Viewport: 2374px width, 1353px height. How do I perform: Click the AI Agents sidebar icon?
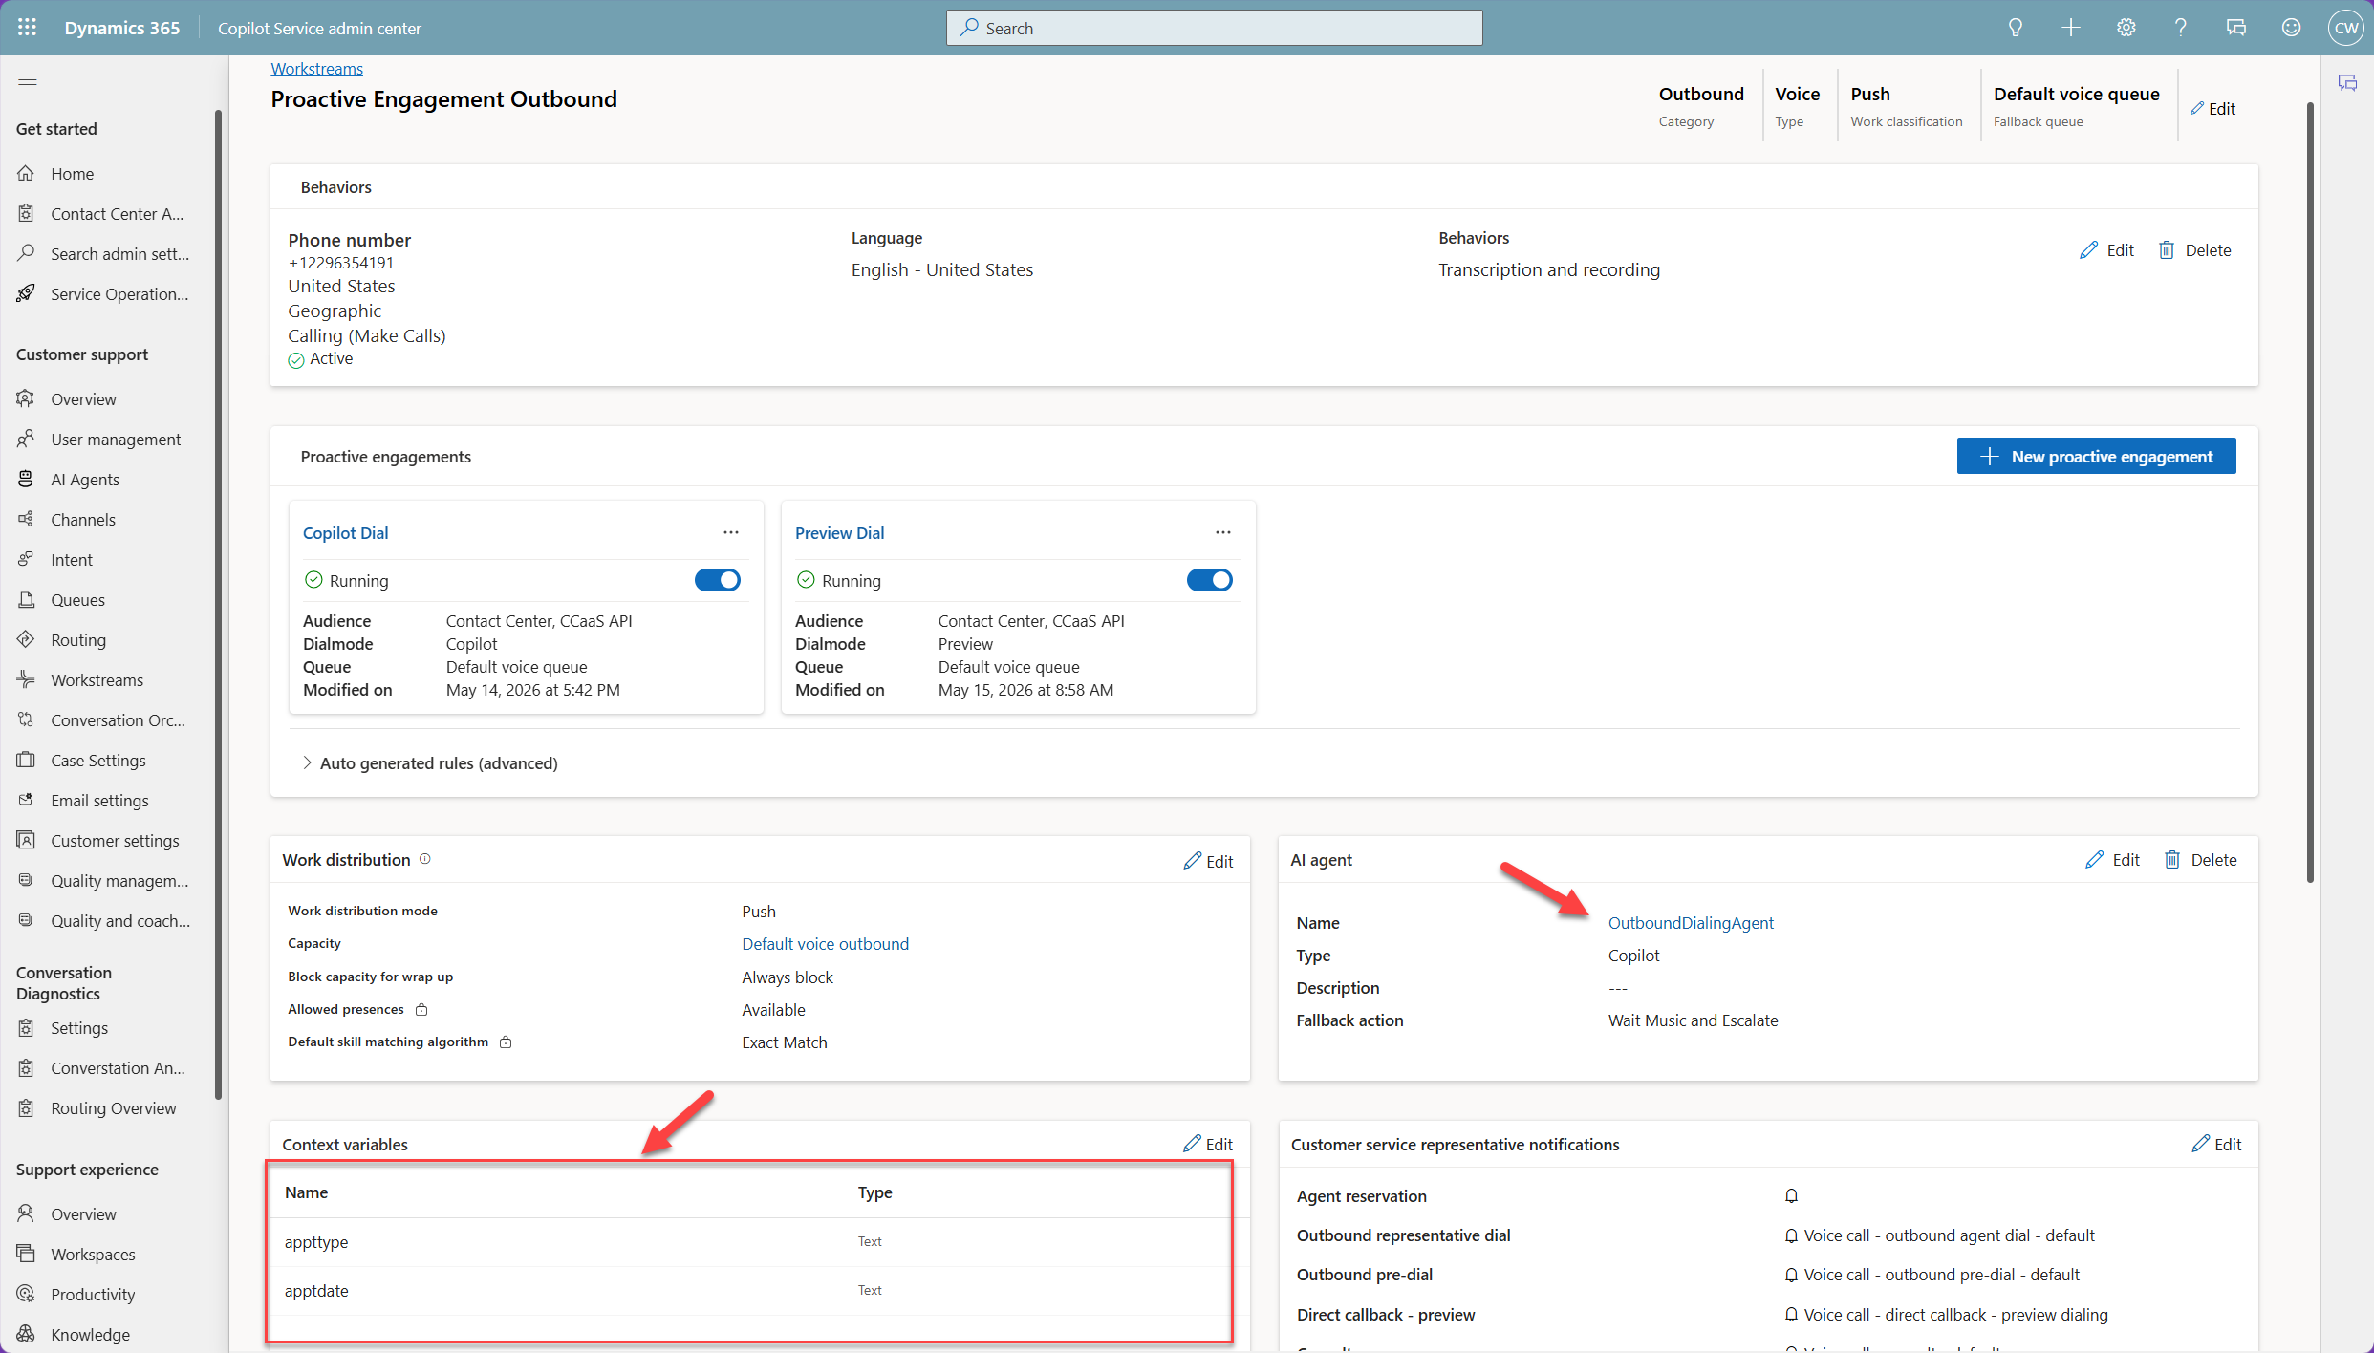click(26, 480)
